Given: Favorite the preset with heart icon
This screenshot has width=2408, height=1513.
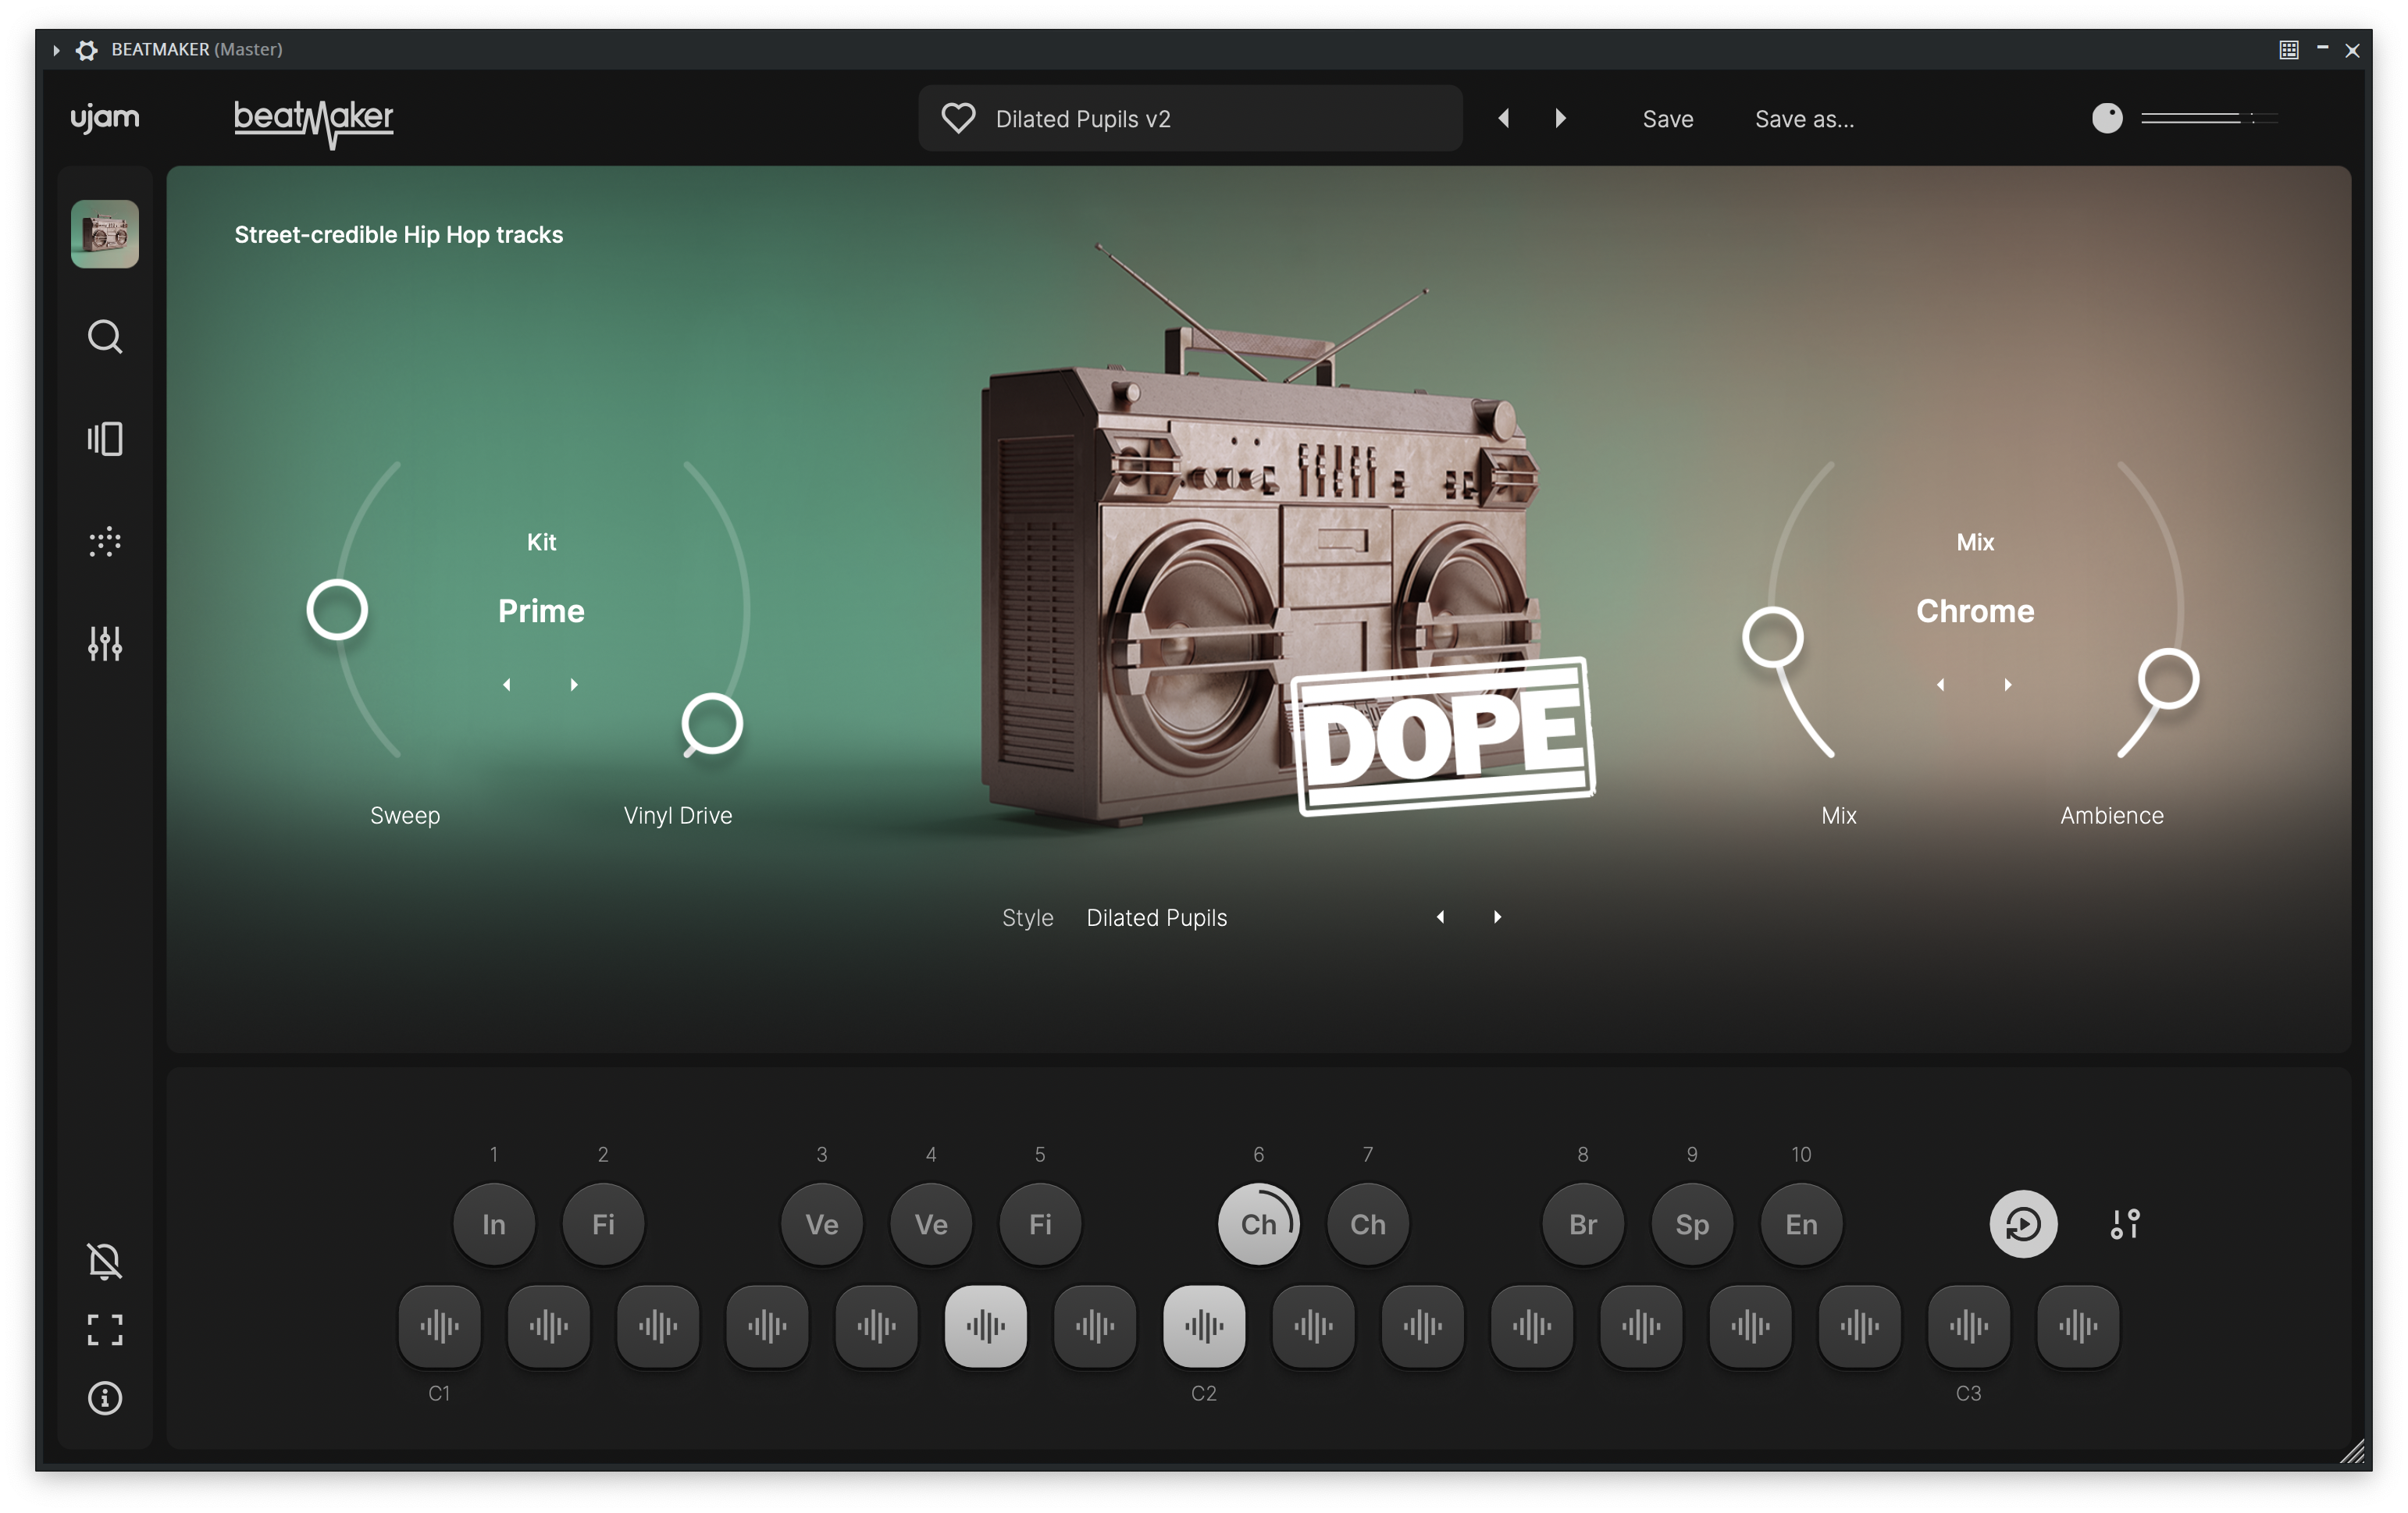Looking at the screenshot, I should pyautogui.click(x=958, y=119).
